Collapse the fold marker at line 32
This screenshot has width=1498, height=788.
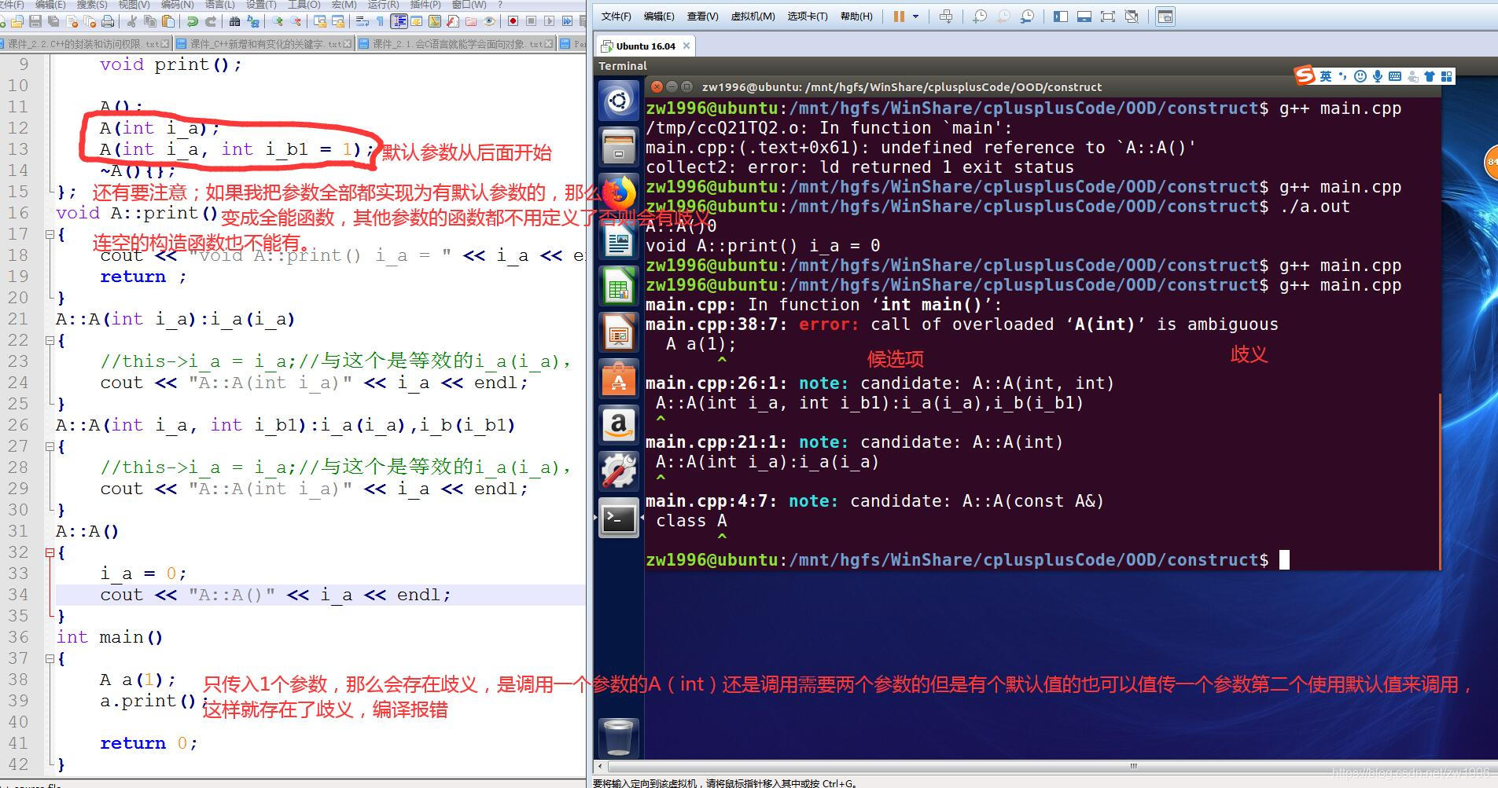tap(50, 552)
